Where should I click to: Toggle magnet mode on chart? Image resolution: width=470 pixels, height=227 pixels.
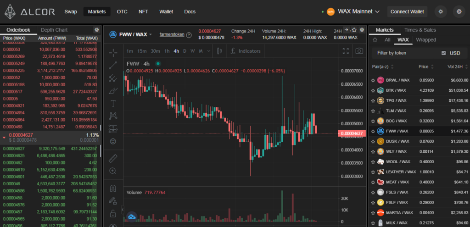pos(113,188)
